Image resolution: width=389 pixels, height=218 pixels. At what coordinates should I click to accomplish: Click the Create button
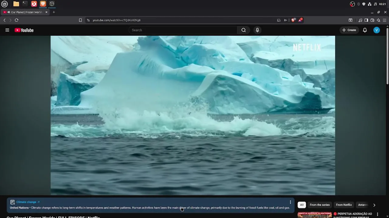click(x=349, y=30)
